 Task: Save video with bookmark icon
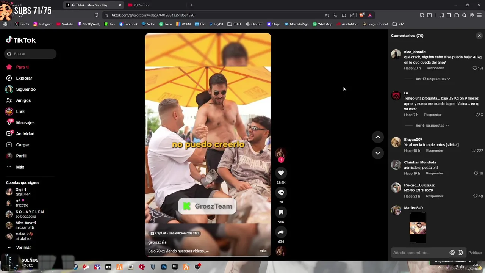pos(281,212)
